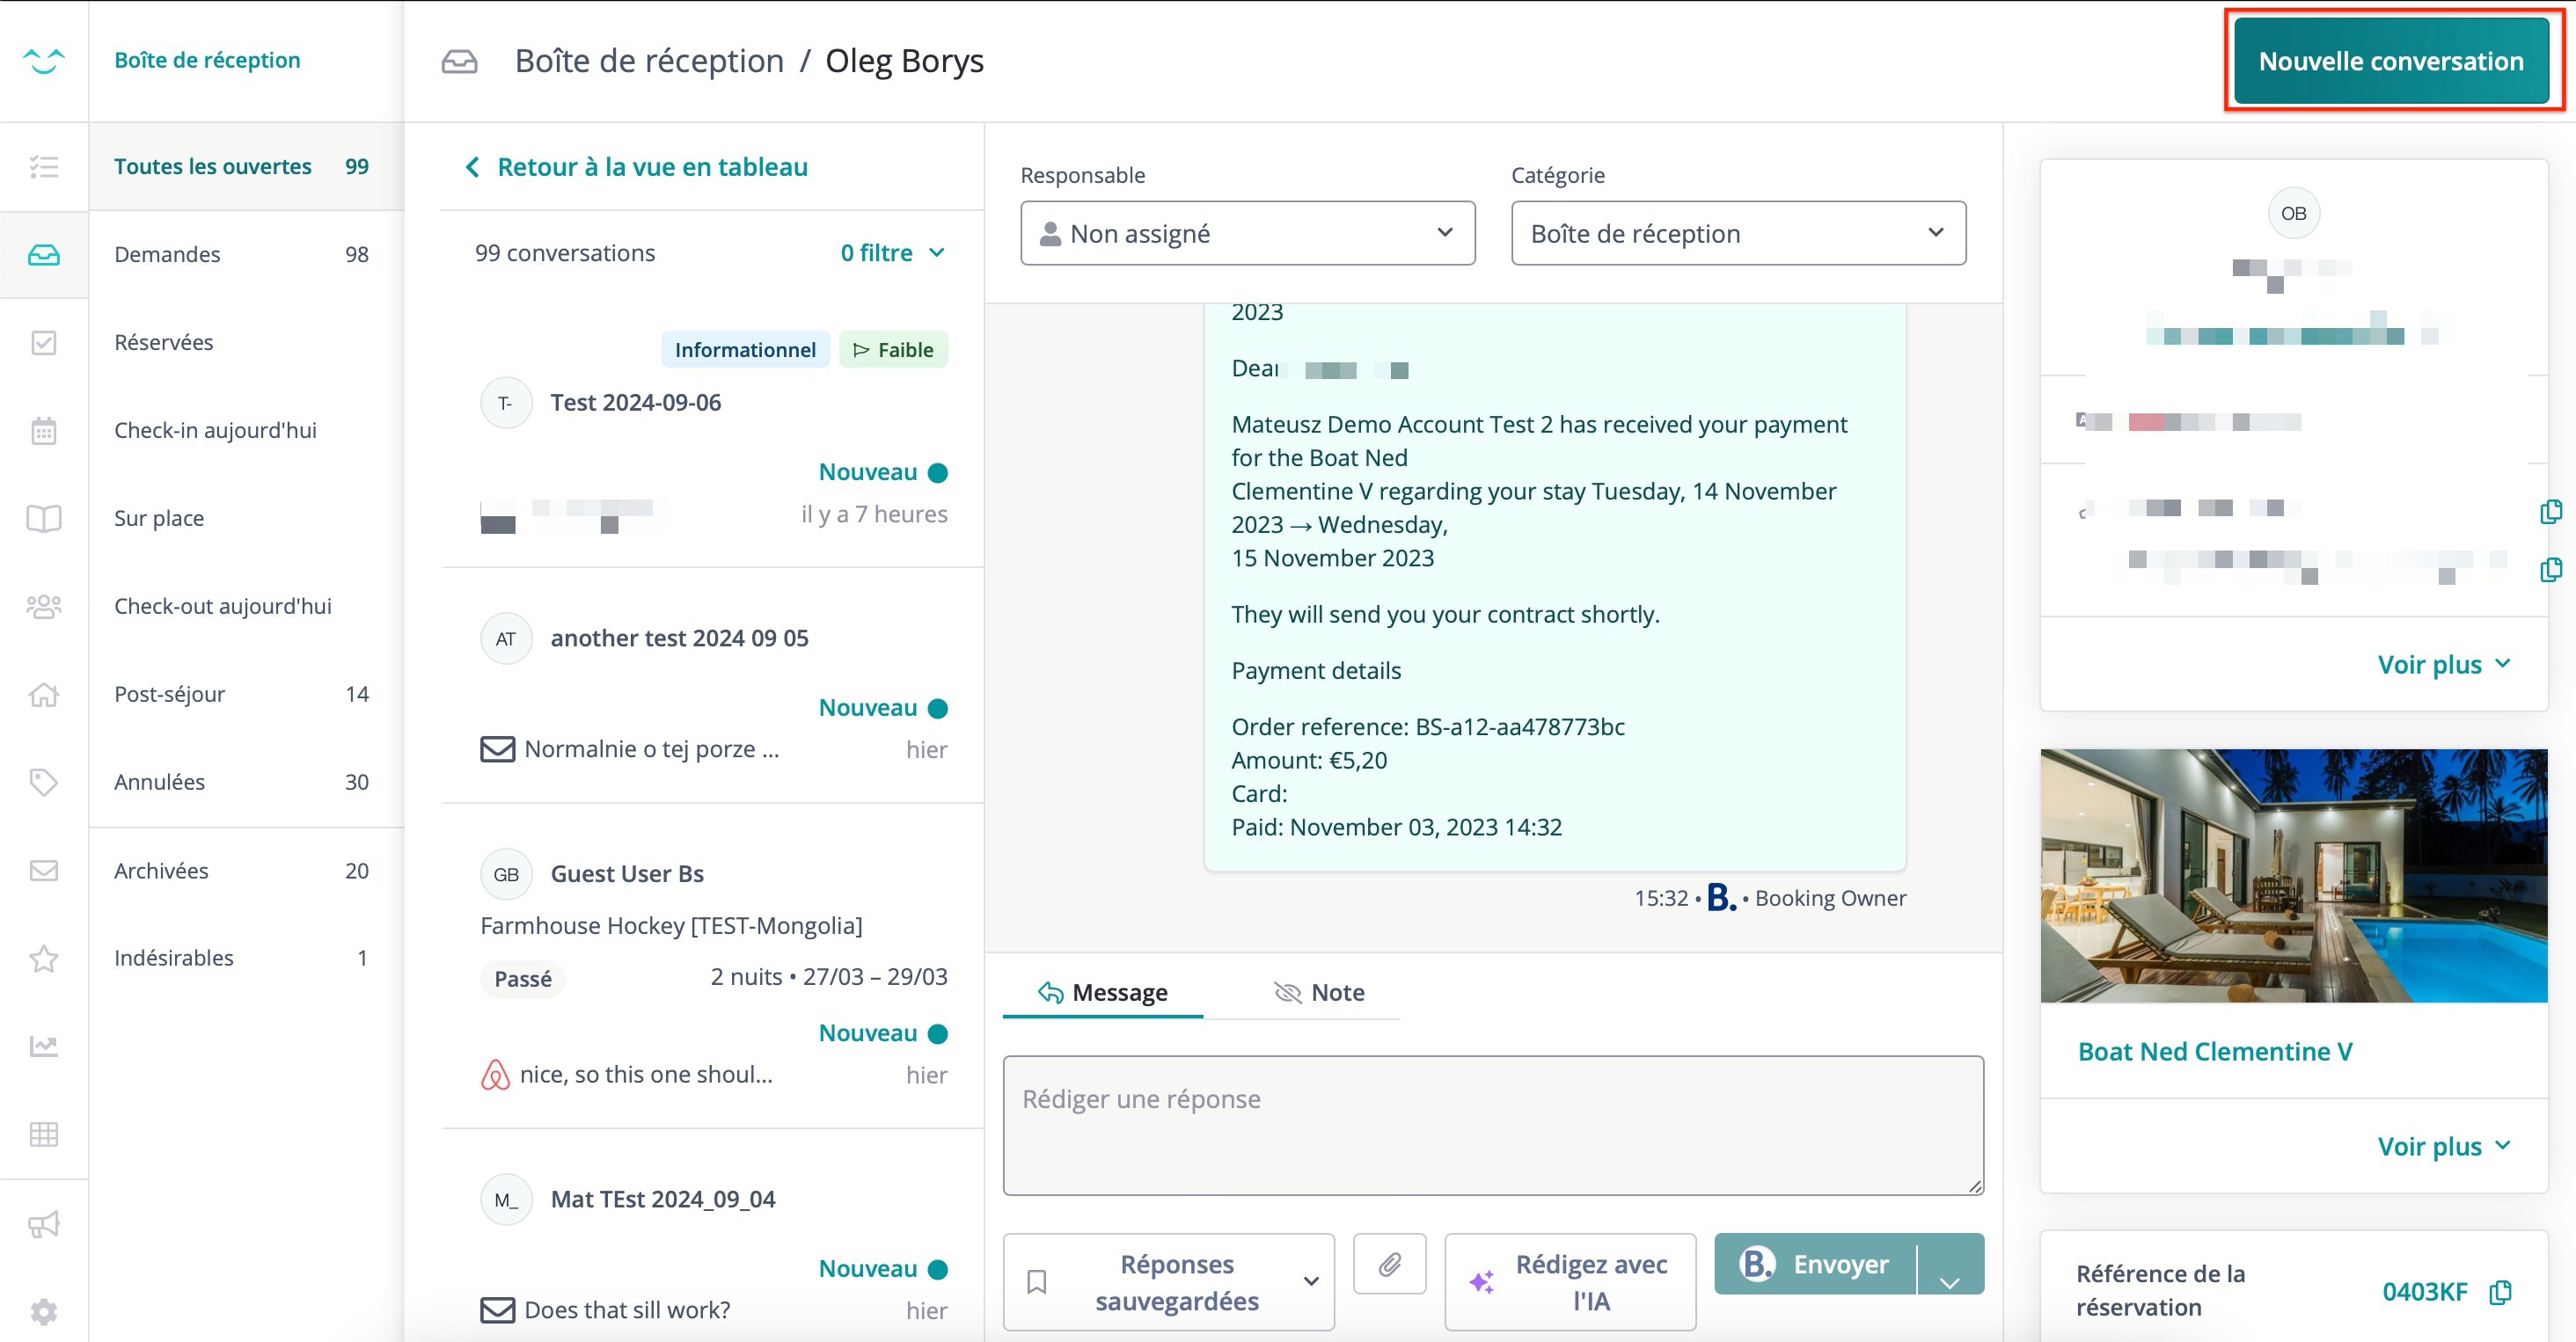The height and width of the screenshot is (1342, 2576).
Task: Copy the reservation reference 0403KF
Action: coord(2500,1291)
